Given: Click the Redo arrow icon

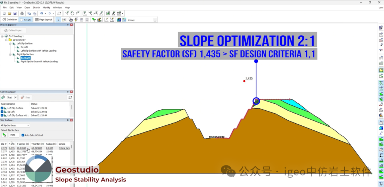Looking at the screenshot, I should 50,13.
